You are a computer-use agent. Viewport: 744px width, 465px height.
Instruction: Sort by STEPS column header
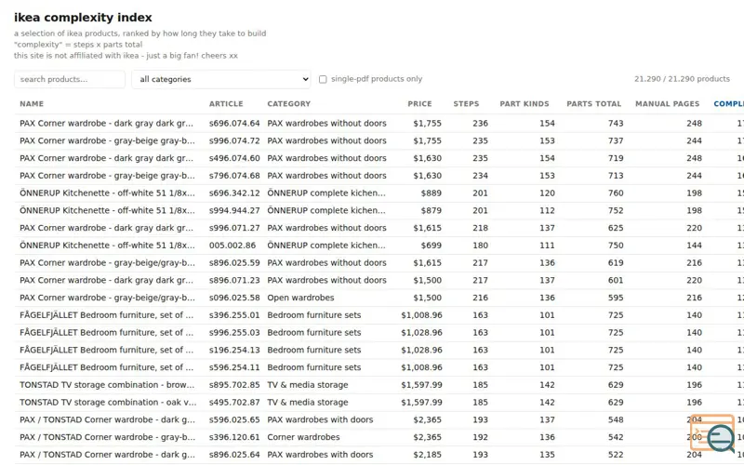click(x=466, y=104)
